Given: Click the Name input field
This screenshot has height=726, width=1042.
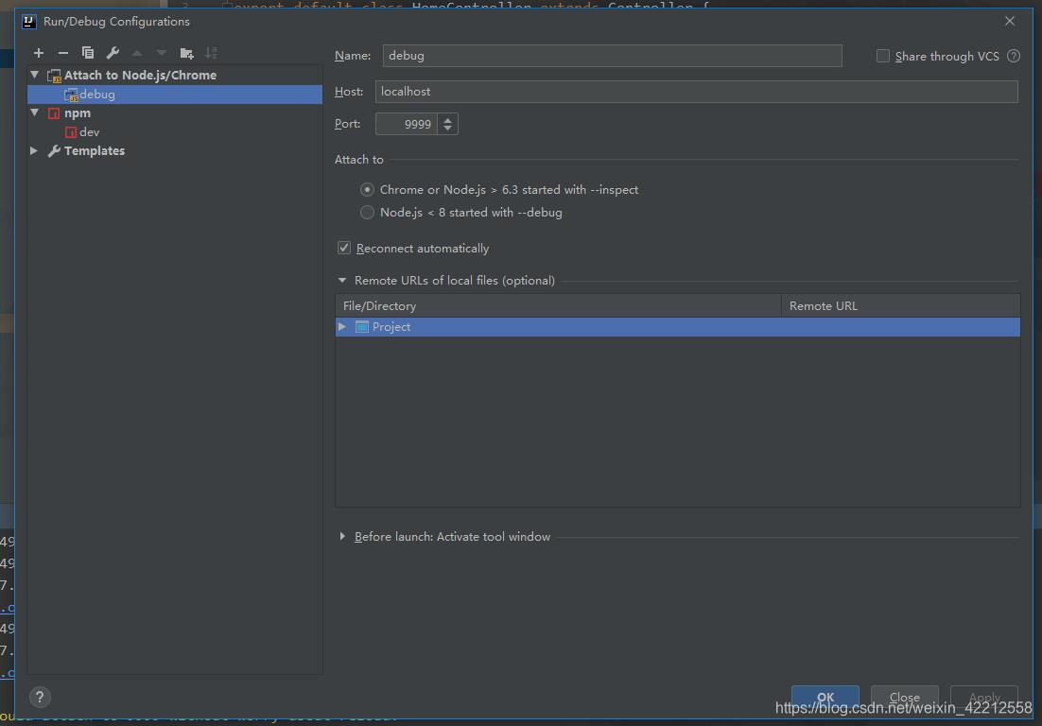Looking at the screenshot, I should (612, 56).
